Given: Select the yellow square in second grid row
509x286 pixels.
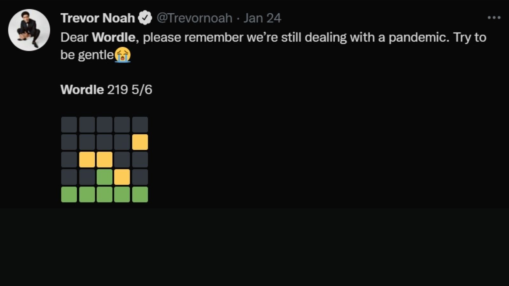Looking at the screenshot, I should (140, 142).
